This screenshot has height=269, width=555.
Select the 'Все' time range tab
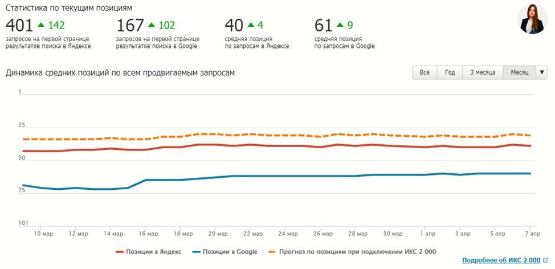point(425,72)
